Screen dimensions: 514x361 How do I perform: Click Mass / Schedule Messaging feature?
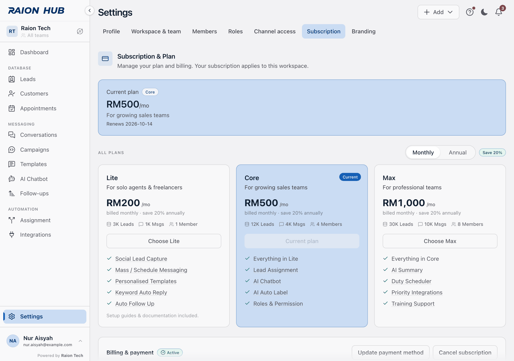pos(151,270)
